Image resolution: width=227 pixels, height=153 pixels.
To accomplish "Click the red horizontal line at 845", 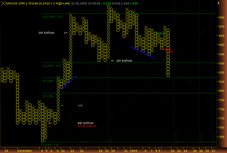I will click(166, 49).
